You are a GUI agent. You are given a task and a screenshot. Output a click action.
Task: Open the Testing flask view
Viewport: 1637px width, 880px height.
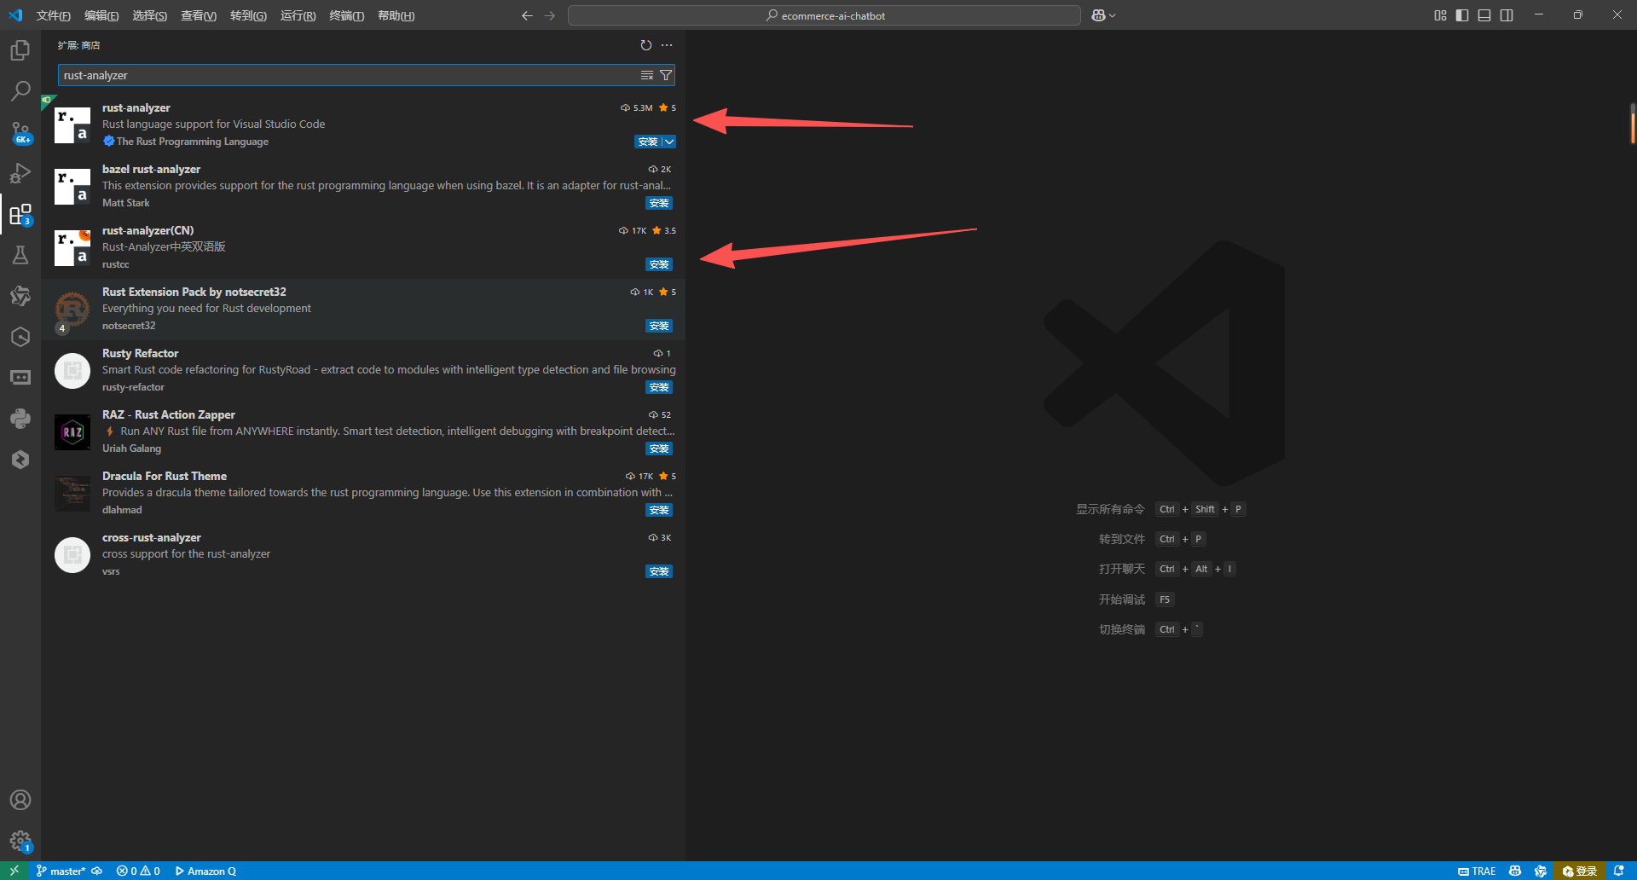(20, 255)
